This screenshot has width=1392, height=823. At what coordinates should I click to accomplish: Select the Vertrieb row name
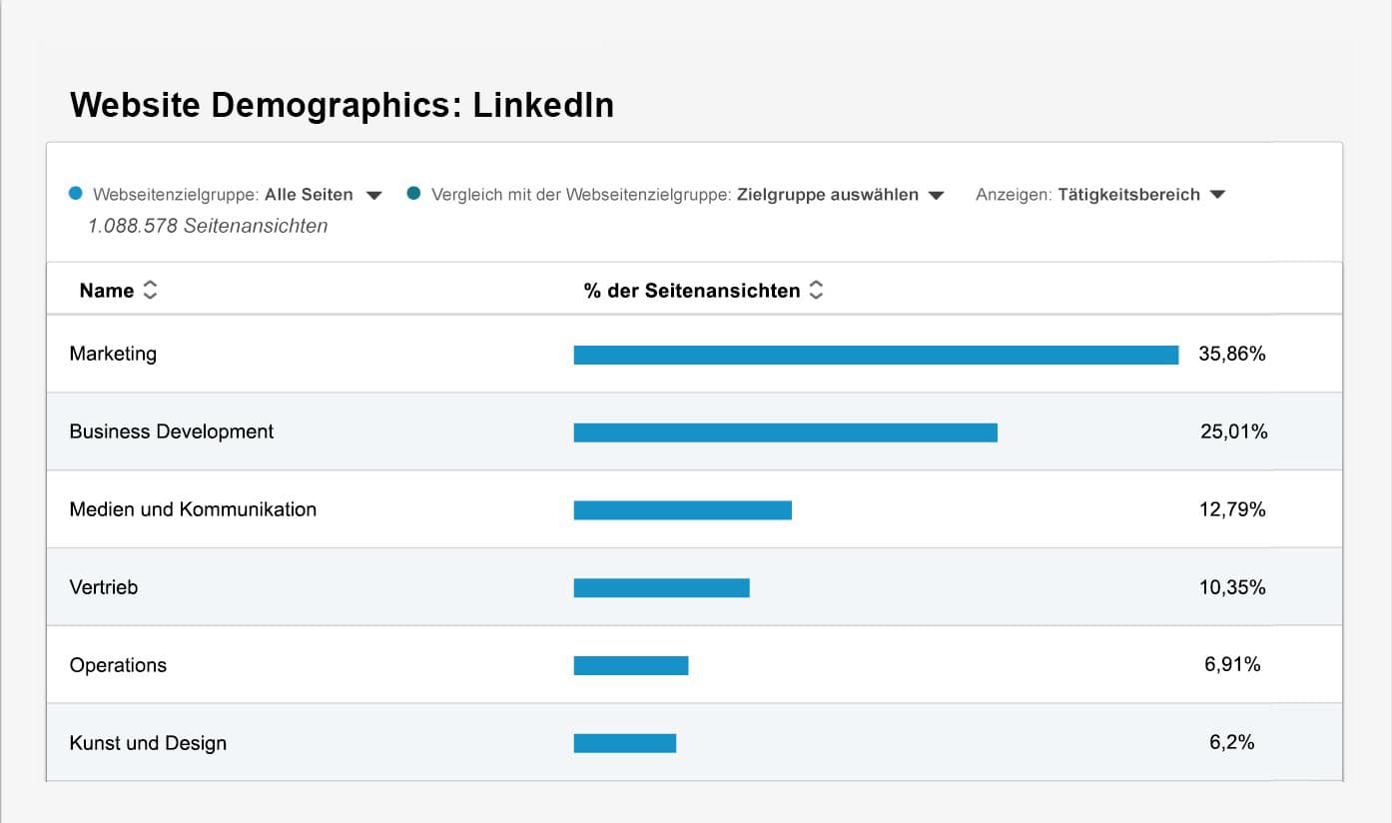click(x=104, y=587)
